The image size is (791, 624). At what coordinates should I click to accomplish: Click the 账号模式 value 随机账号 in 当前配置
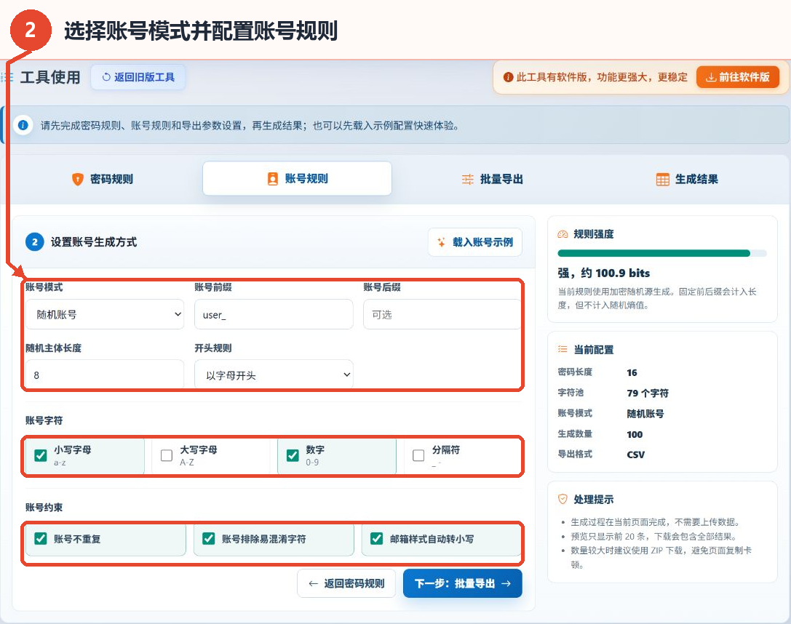click(645, 414)
